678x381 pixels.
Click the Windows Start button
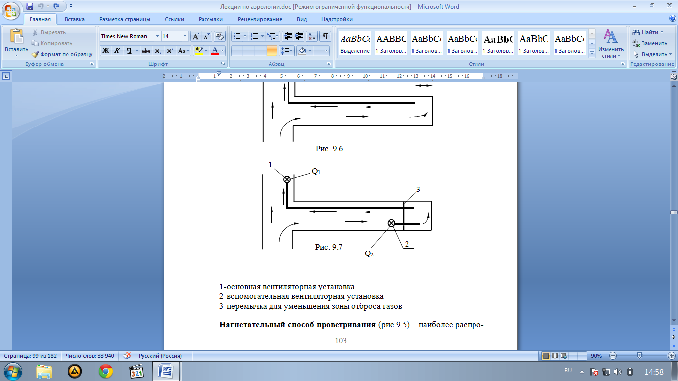[x=12, y=371]
